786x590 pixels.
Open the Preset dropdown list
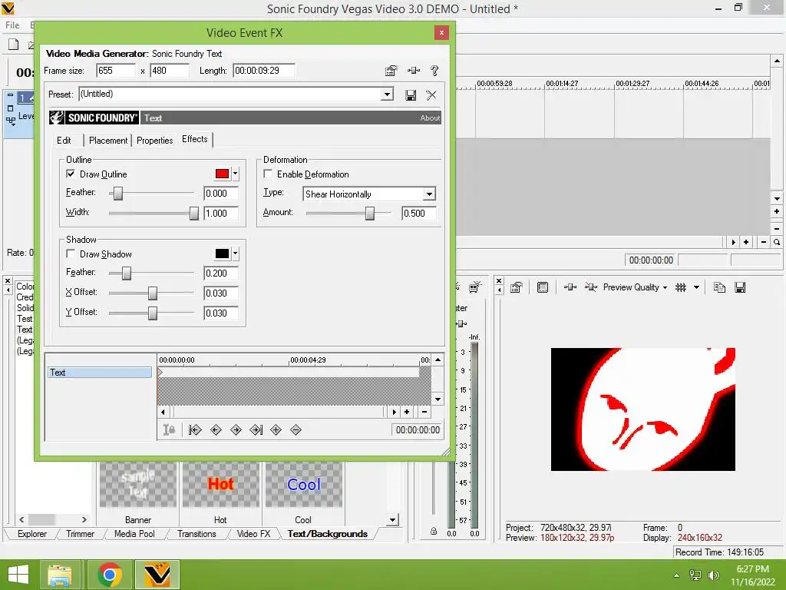point(387,94)
